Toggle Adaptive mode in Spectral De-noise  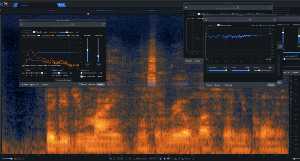pyautogui.click(x=34, y=32)
